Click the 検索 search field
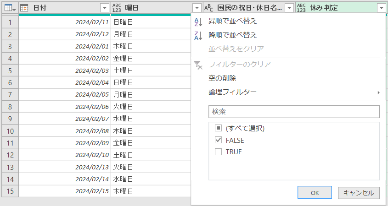 click(x=294, y=112)
